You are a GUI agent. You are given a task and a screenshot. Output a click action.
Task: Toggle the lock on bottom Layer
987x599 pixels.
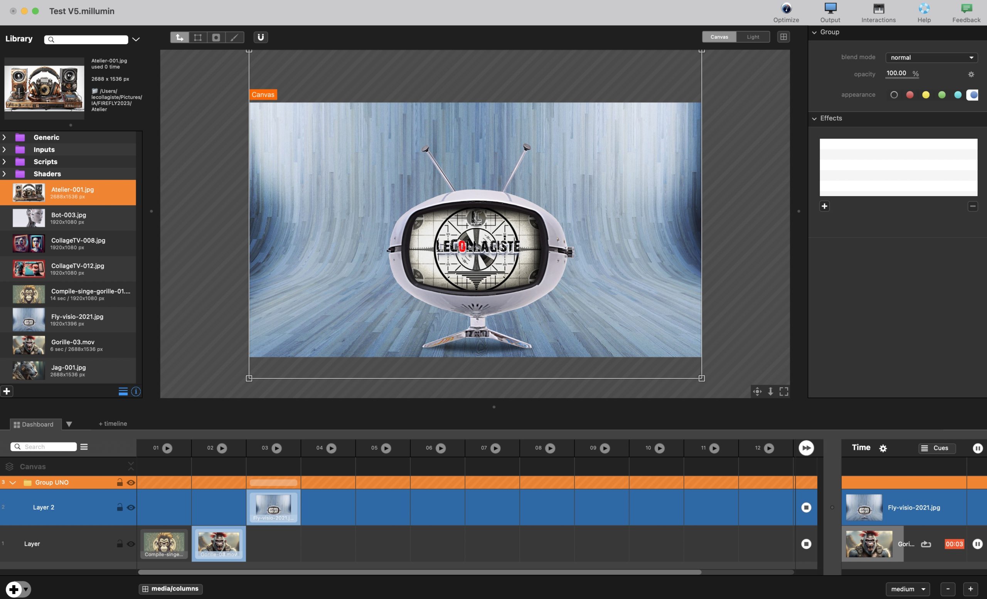click(x=120, y=543)
